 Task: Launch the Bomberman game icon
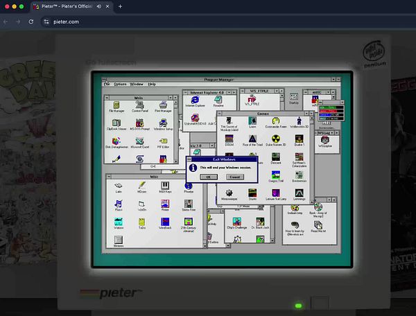299,177
